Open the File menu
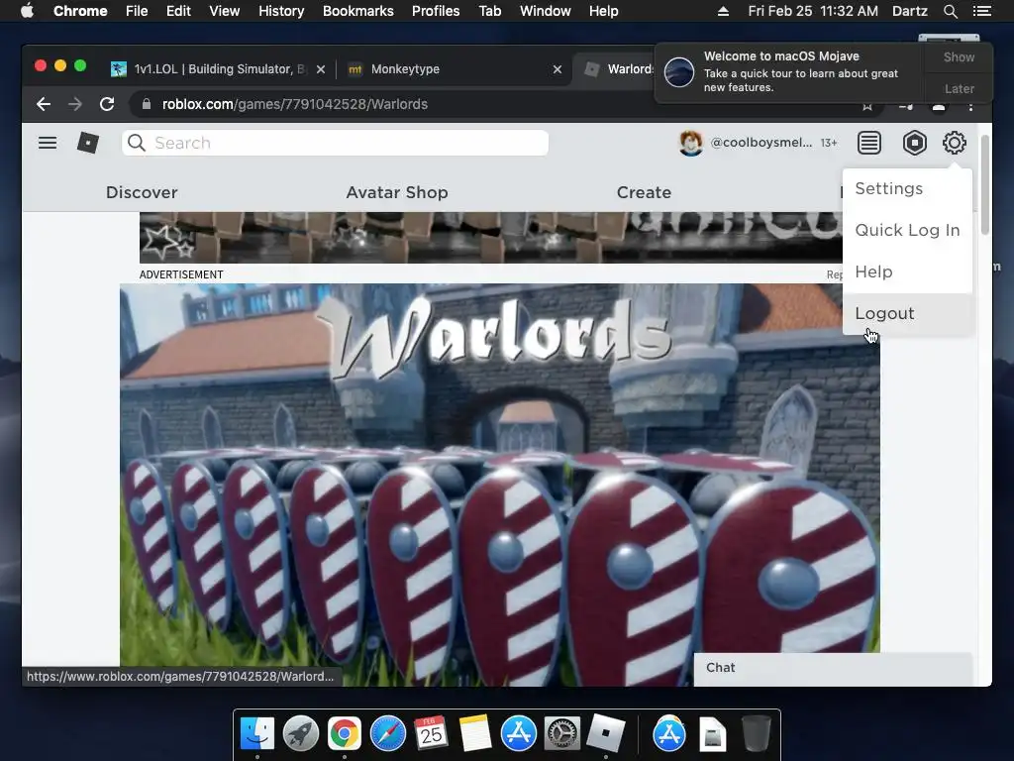The height and width of the screenshot is (761, 1014). (137, 11)
